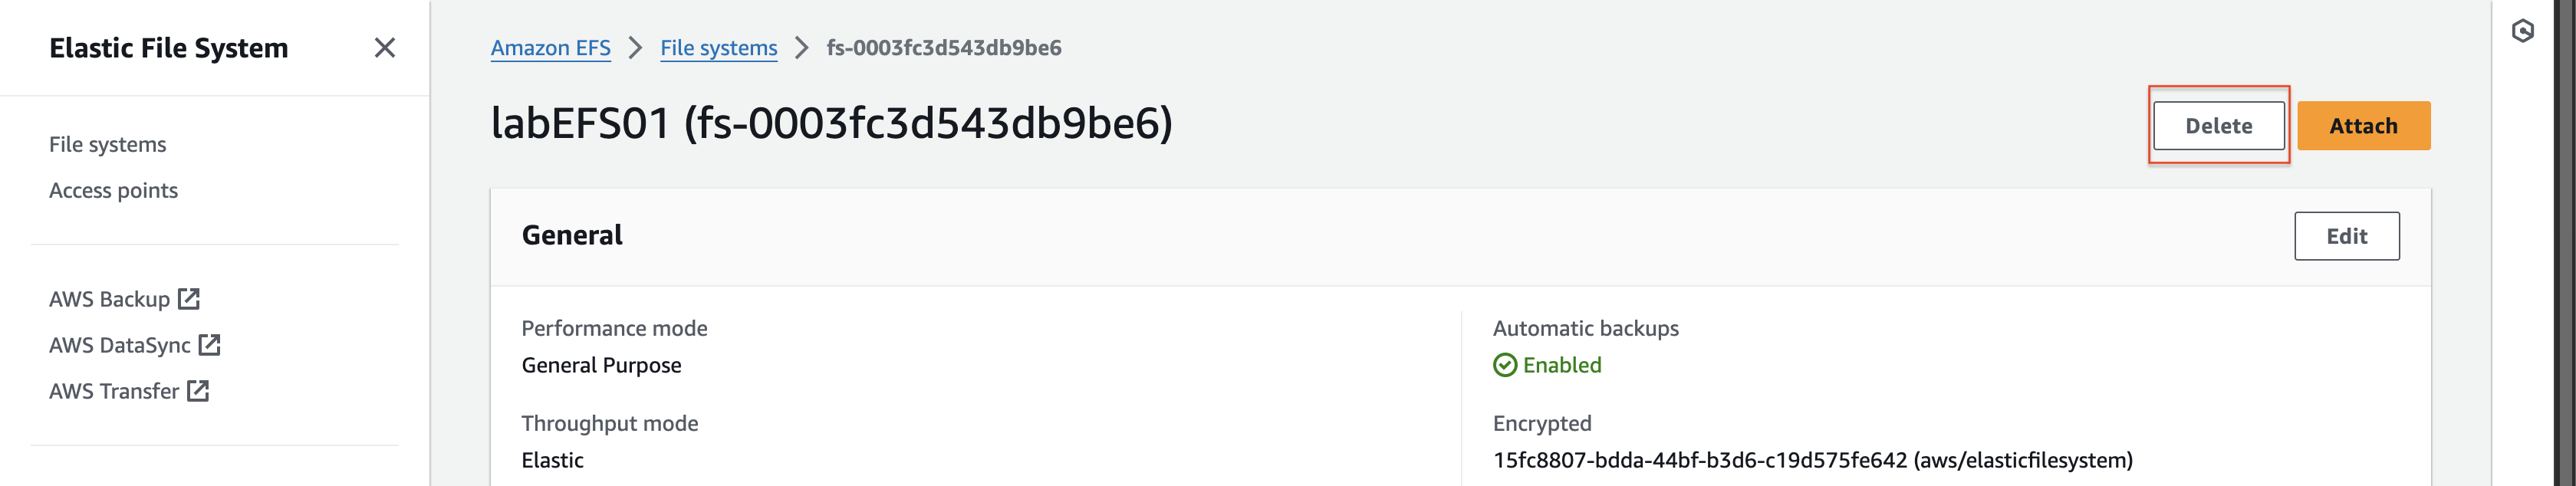Viewport: 2576px width, 486px height.
Task: Follow the Amazon EFS breadcrumb link
Action: [x=550, y=48]
